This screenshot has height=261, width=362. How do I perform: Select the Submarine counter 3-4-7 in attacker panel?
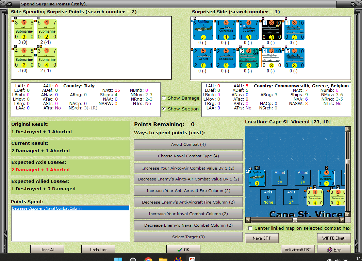tap(47, 58)
